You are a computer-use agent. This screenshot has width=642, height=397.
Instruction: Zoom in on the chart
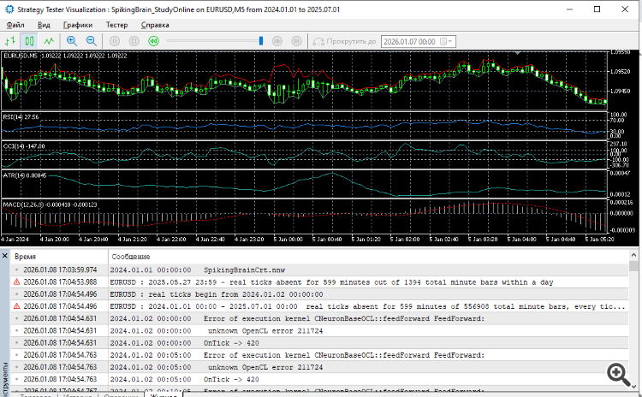[71, 40]
